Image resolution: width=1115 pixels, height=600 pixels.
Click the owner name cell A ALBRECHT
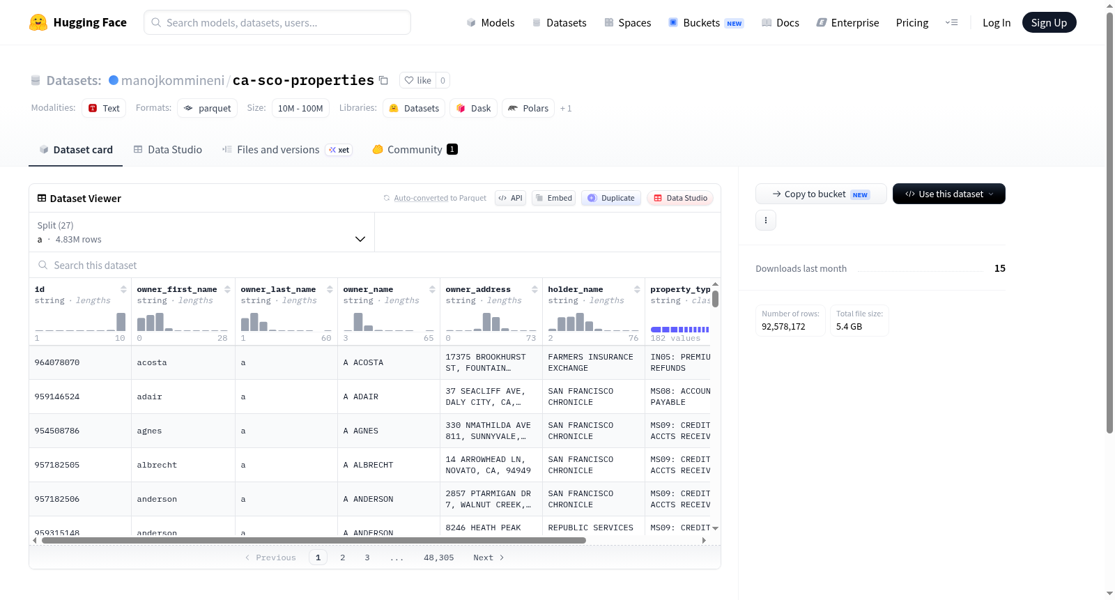click(389, 465)
